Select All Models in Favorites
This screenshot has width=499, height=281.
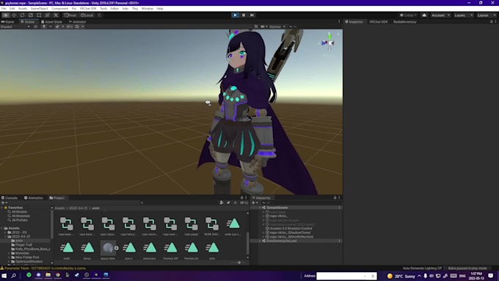pyautogui.click(x=19, y=211)
